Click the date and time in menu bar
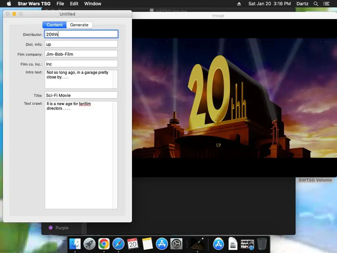This screenshot has height=253, width=337. coord(270,4)
